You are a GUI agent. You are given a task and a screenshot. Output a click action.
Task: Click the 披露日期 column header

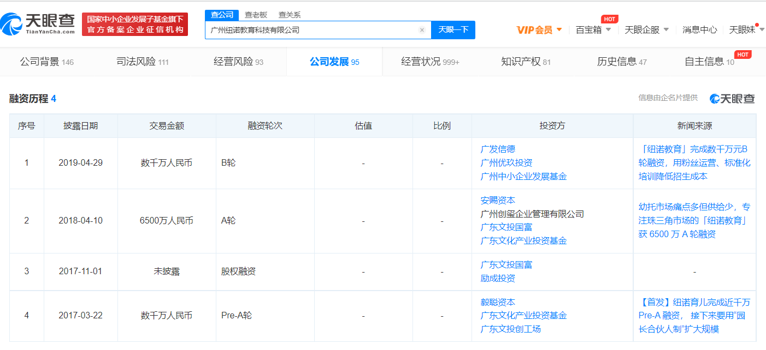[x=80, y=125]
